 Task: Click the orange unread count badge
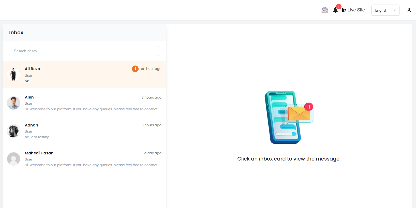tap(135, 69)
